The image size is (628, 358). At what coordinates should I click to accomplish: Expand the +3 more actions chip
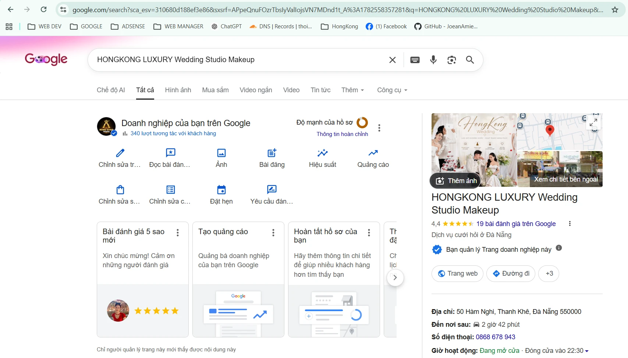pos(549,273)
